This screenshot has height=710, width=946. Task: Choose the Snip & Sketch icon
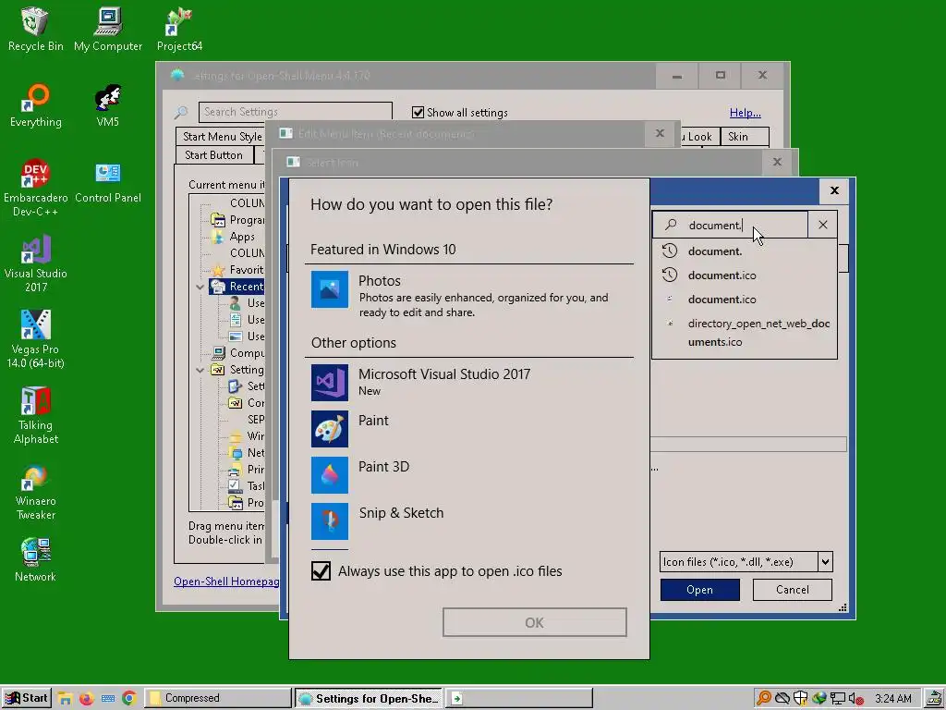coord(330,521)
